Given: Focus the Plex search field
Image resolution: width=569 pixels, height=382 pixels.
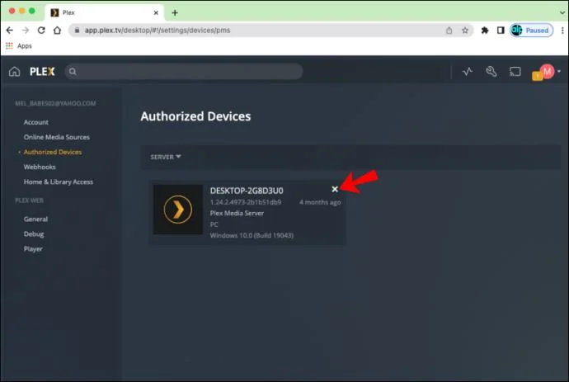Looking at the screenshot, I should [184, 72].
